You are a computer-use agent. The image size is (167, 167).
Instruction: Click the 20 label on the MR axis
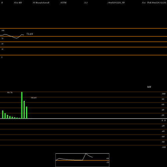pos(163,115)
